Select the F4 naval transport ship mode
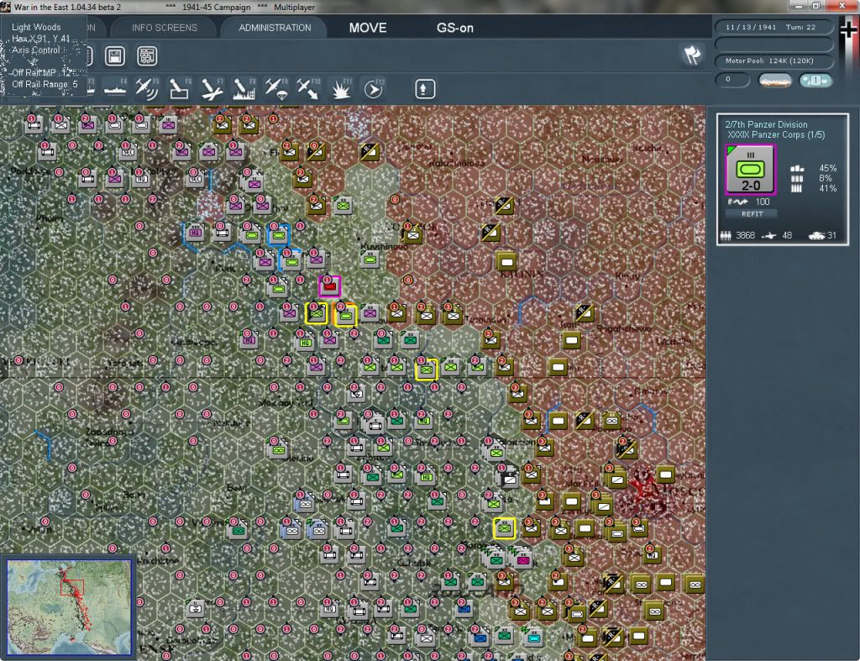860x661 pixels. [114, 89]
